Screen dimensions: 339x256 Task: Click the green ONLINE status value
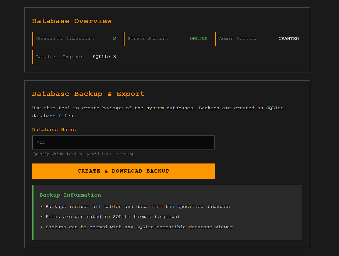click(199, 39)
